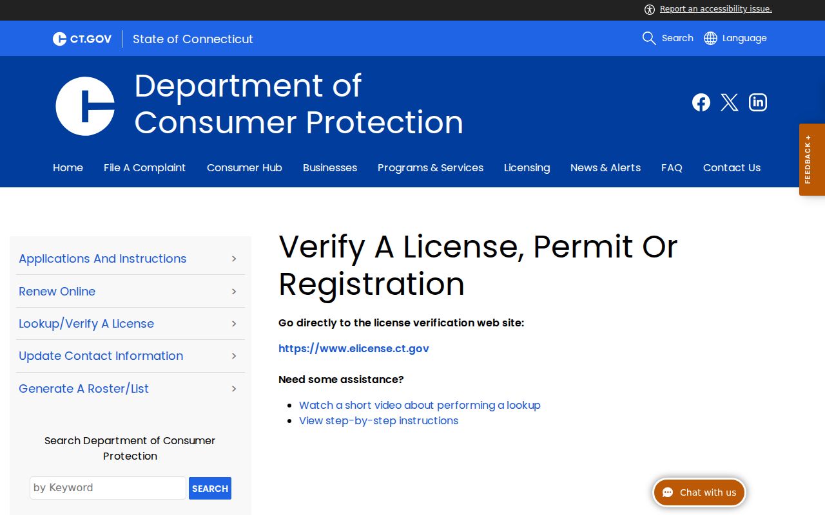The image size is (825, 515).
Task: Click the Department of Consumer Protection title
Action: click(x=298, y=104)
